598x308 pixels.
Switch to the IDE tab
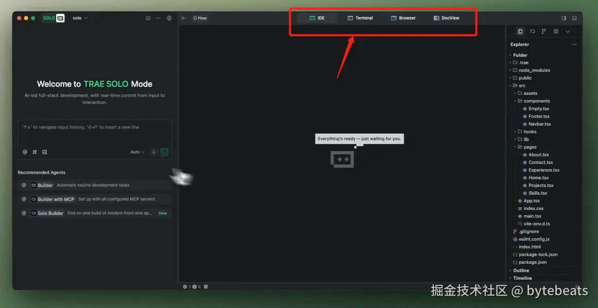click(x=318, y=18)
